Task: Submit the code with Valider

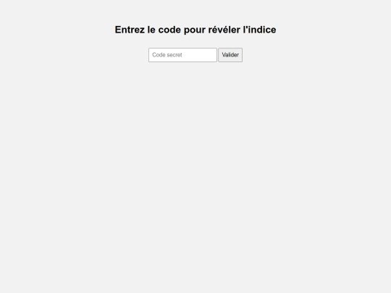Action: point(230,55)
